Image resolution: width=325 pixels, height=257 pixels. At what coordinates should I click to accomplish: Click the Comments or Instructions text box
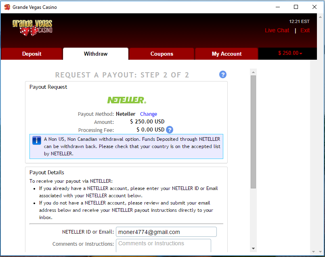click(164, 246)
